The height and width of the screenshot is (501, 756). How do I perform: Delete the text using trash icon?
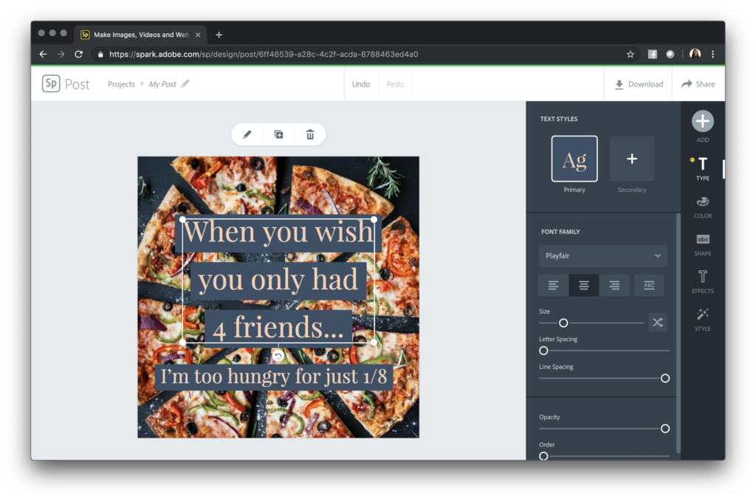pos(310,134)
